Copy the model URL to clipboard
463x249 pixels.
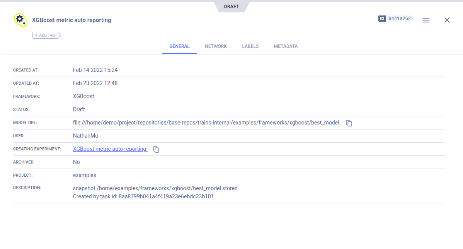349,123
